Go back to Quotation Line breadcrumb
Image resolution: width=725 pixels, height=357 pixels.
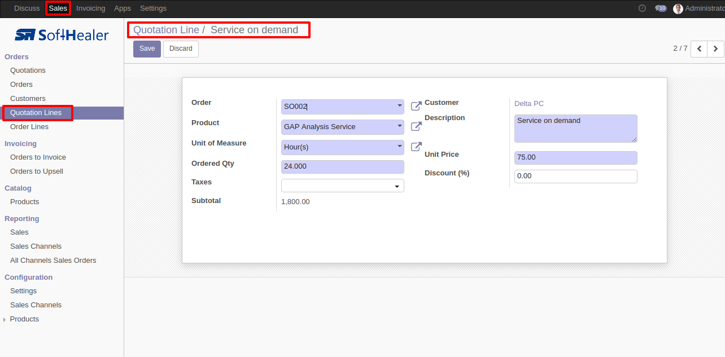(166, 30)
